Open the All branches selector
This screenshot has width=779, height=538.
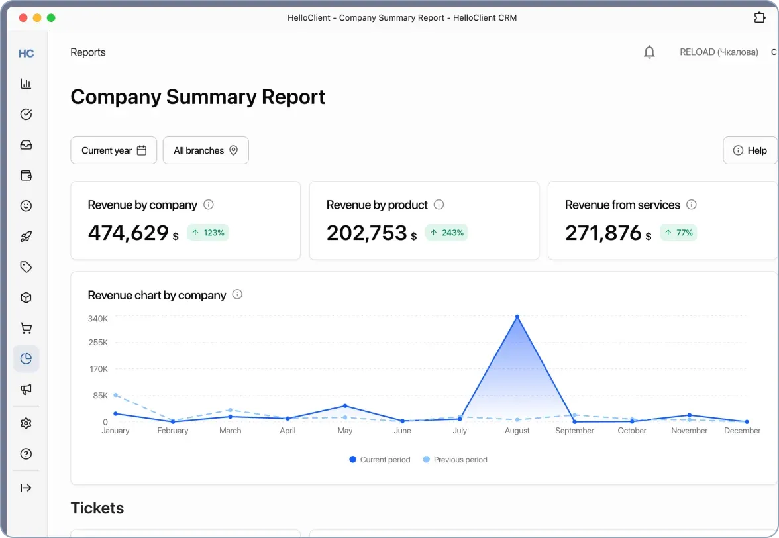click(x=205, y=150)
